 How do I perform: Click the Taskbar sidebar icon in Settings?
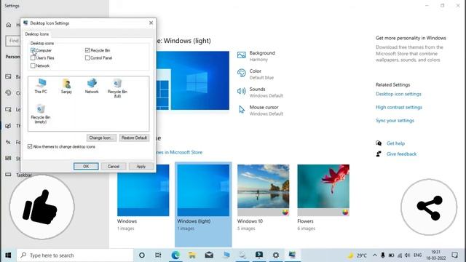click(x=8, y=175)
